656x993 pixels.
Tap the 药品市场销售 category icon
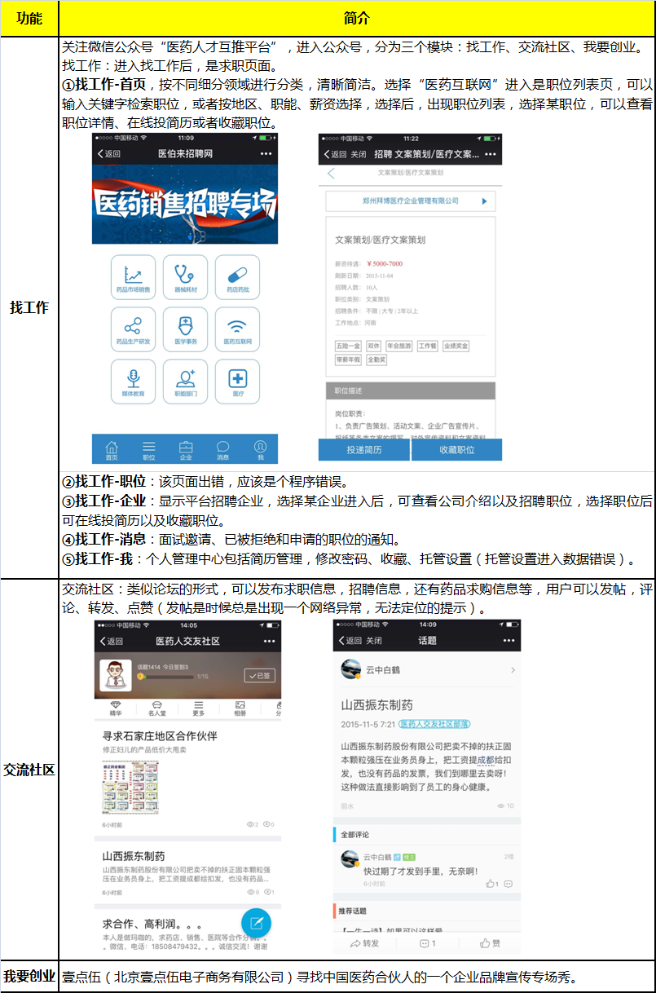point(133,277)
